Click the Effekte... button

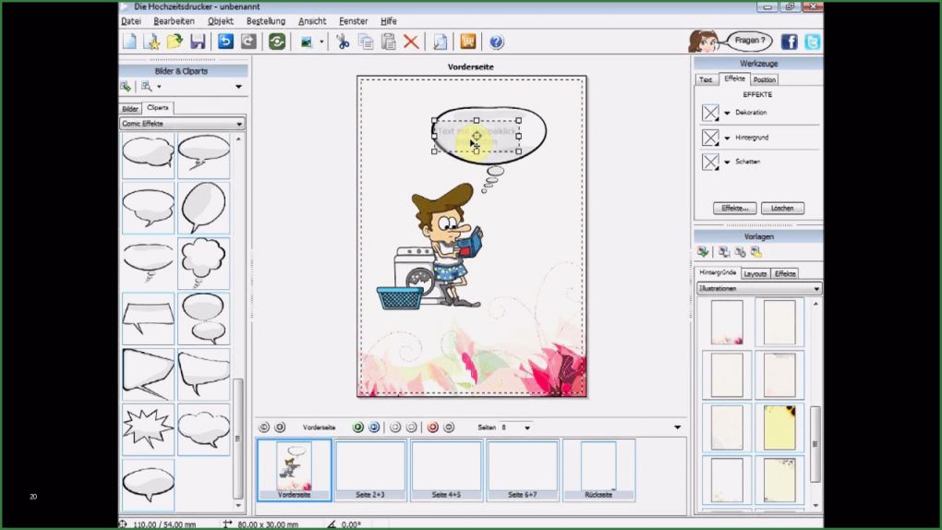(x=734, y=208)
